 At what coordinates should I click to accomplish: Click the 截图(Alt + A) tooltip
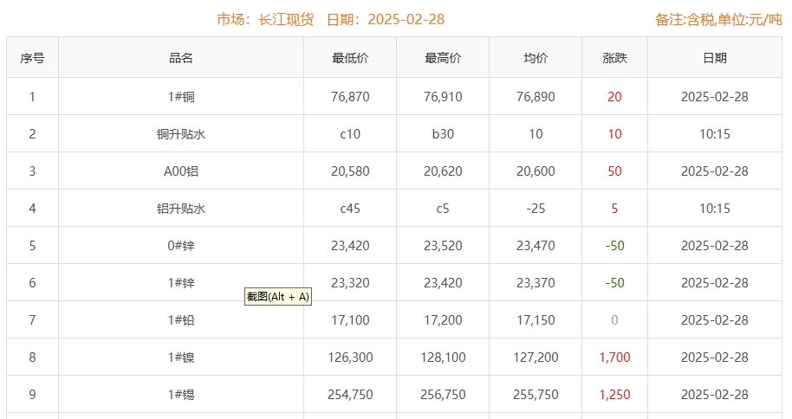(x=277, y=297)
